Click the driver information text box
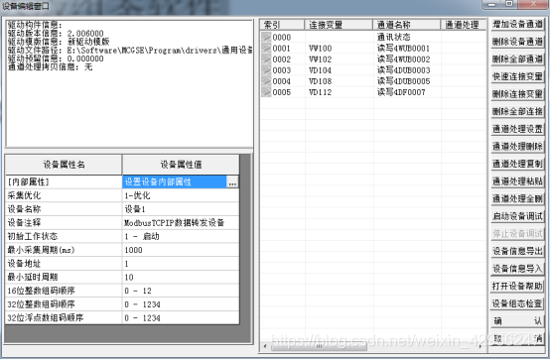This screenshot has width=550, height=359. point(129,83)
